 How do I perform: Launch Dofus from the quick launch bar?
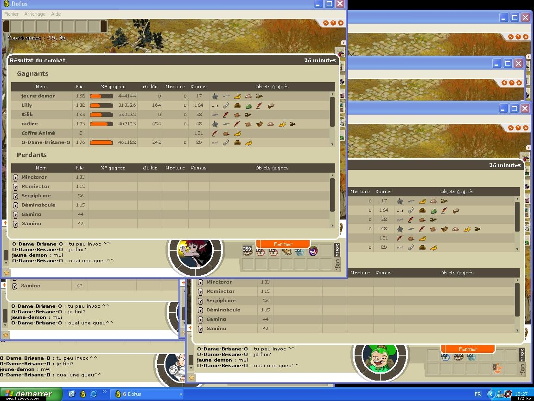[83, 394]
